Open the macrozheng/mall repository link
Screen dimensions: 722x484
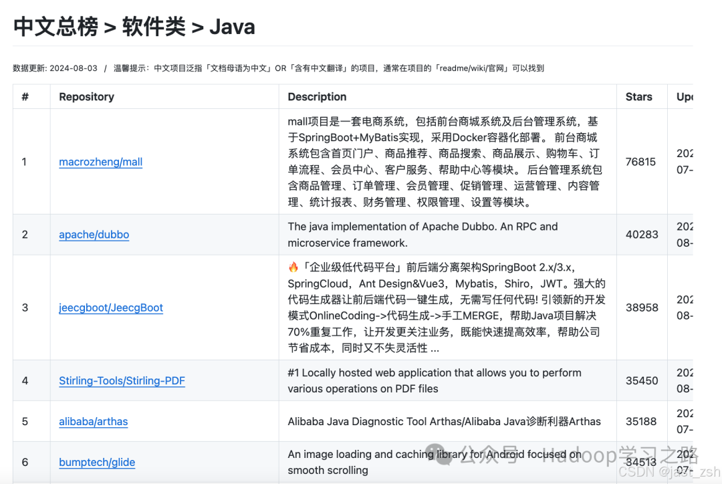pyautogui.click(x=101, y=162)
